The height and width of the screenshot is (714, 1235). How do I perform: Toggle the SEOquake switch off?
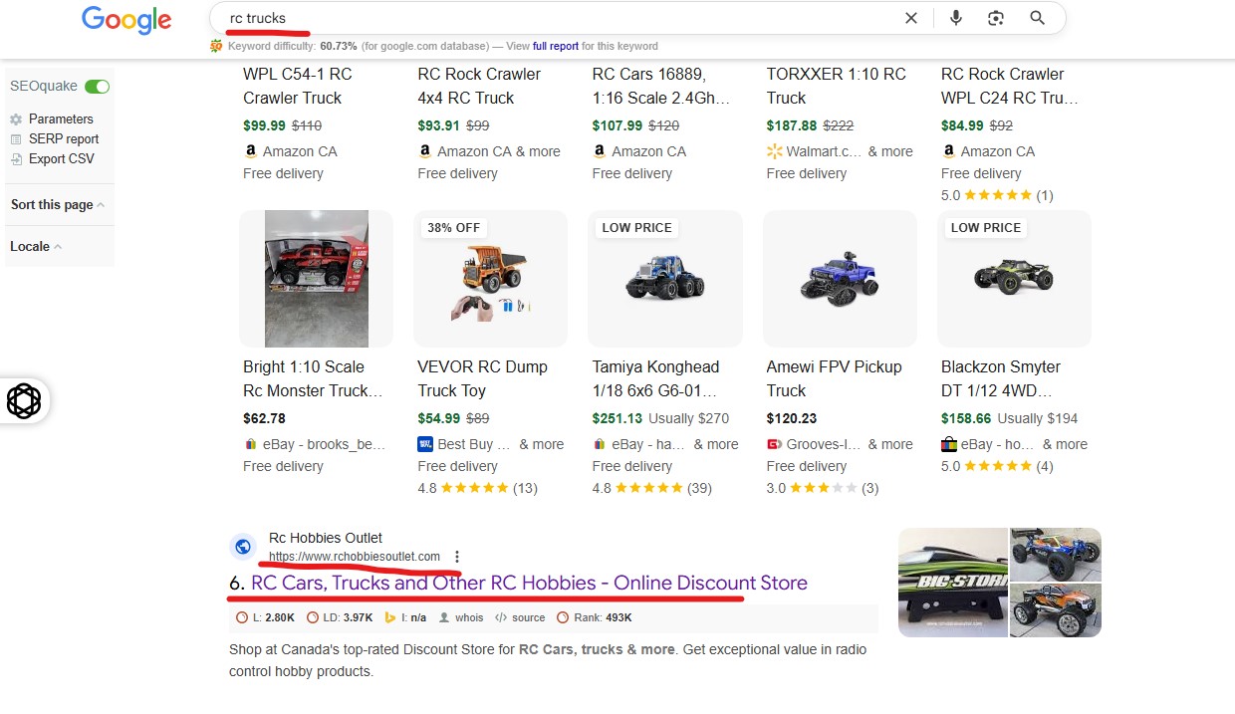click(x=98, y=87)
